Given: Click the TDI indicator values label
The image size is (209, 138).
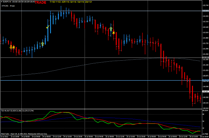Looking at the screenshot, I should point(17,111).
